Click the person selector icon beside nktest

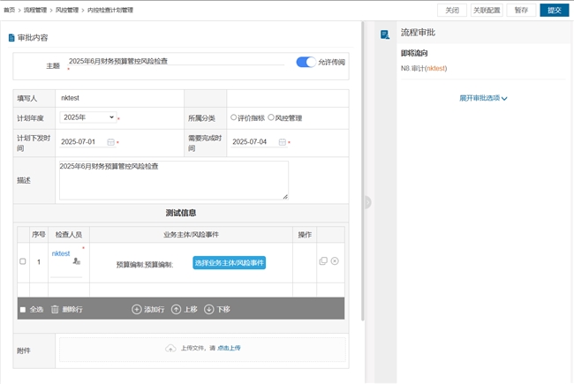point(77,261)
